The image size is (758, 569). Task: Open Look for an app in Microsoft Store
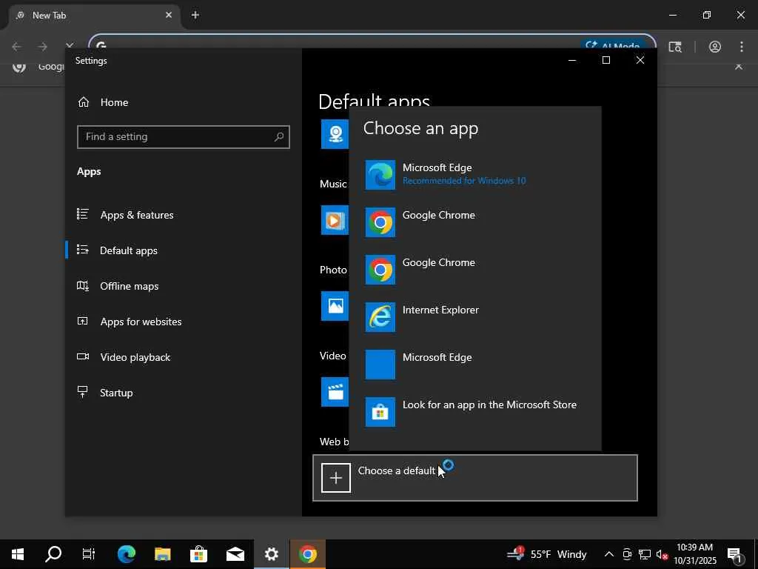[475, 412]
